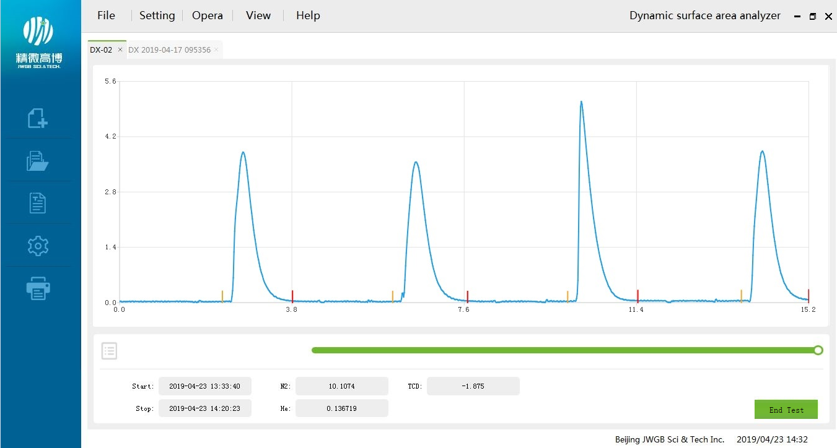
Task: Click the N2 value field 10.1074
Action: (x=342, y=386)
